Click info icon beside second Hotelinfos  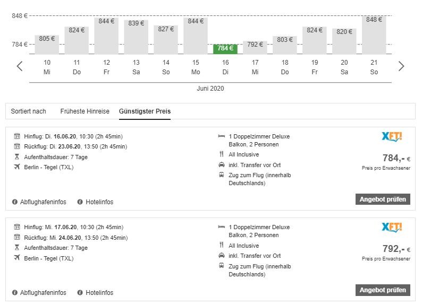click(x=80, y=293)
